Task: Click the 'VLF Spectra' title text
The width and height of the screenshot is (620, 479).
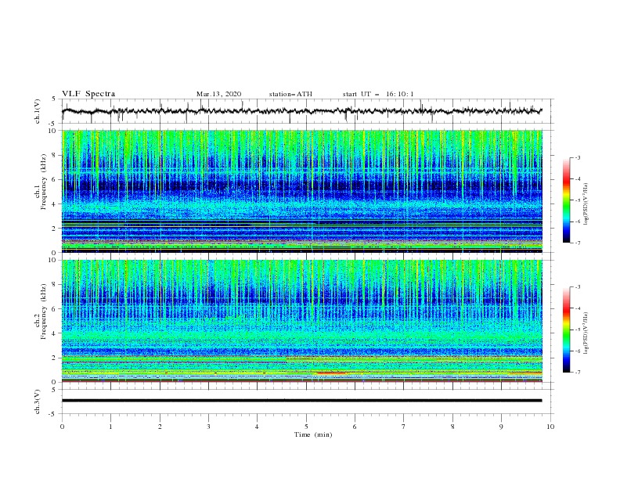Action: 88,94
